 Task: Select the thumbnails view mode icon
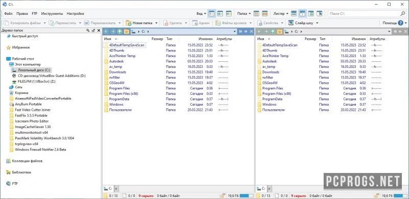pyautogui.click(x=229, y=14)
